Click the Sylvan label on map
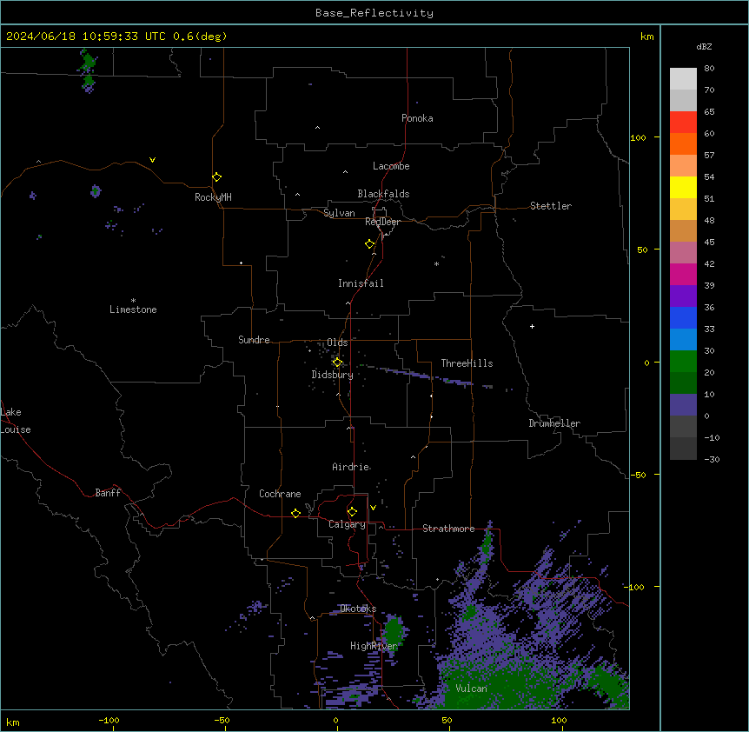749x732 pixels. point(339,213)
